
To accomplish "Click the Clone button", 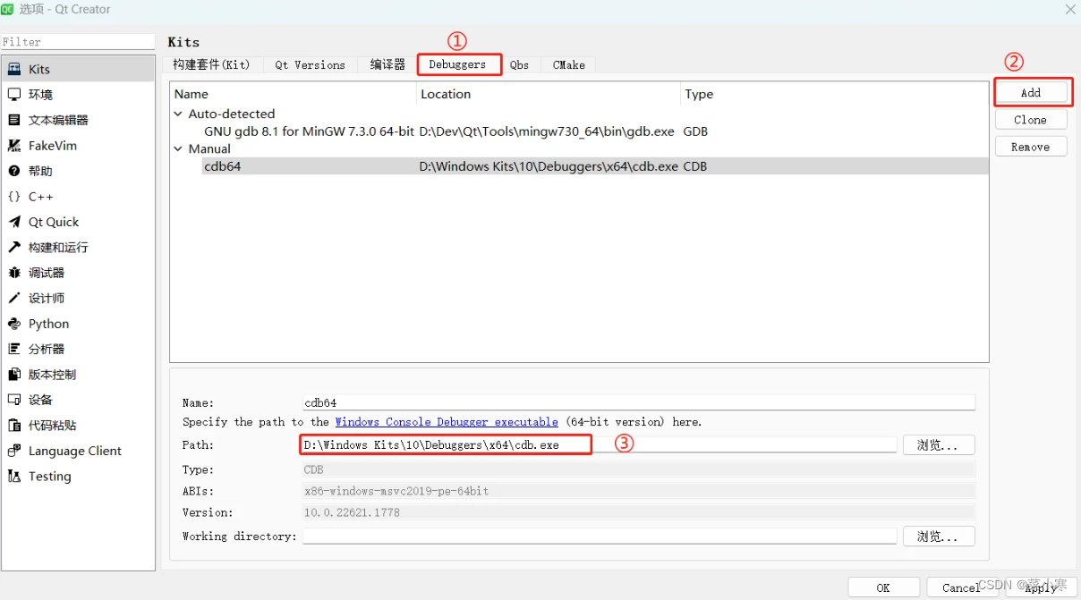I will pyautogui.click(x=1031, y=118).
